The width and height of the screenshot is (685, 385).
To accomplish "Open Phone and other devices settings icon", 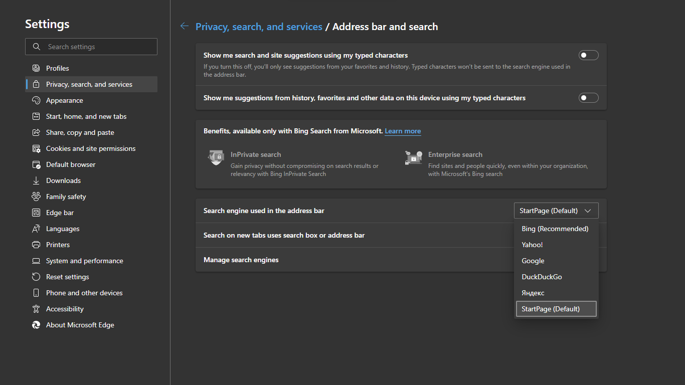I will (x=35, y=292).
